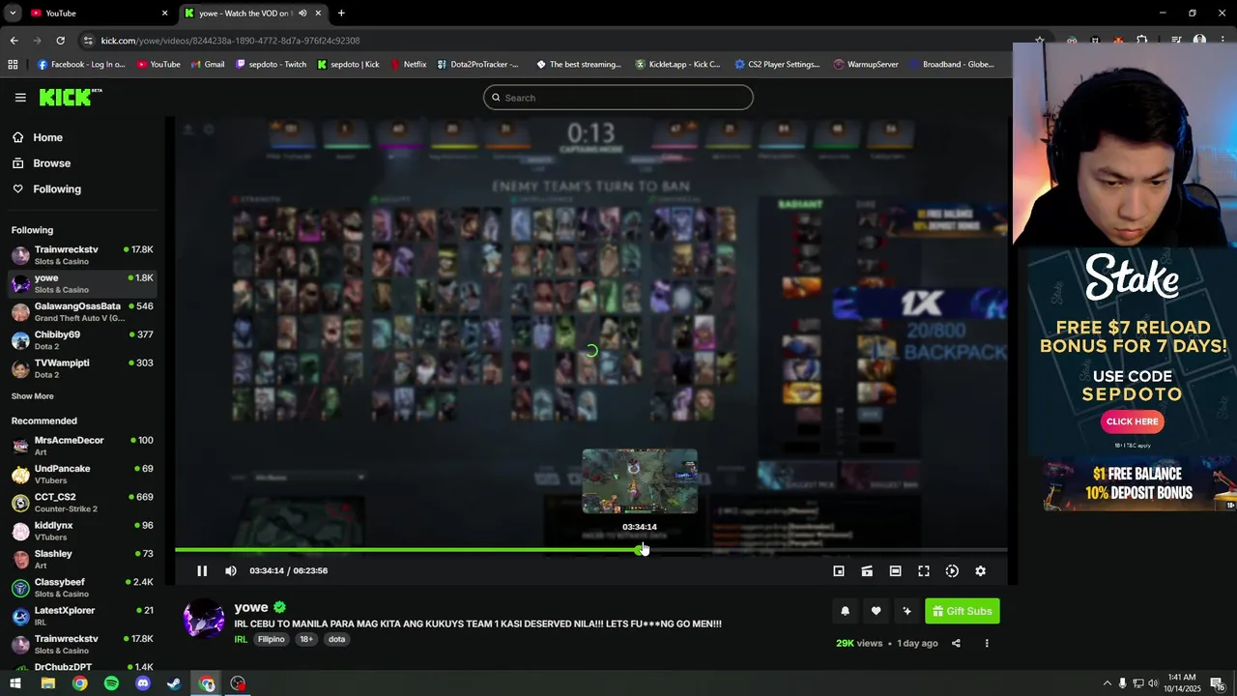Click the Gift Subs button
The height and width of the screenshot is (696, 1237).
coord(962,611)
